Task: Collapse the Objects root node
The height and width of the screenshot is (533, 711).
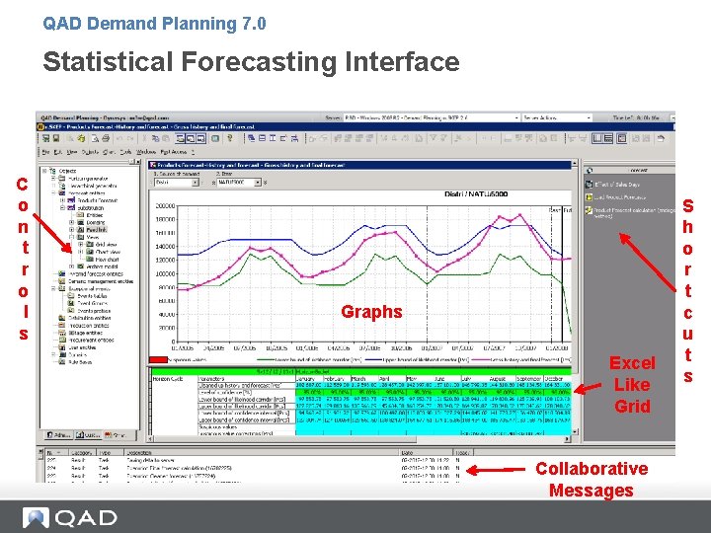Action: (x=44, y=171)
